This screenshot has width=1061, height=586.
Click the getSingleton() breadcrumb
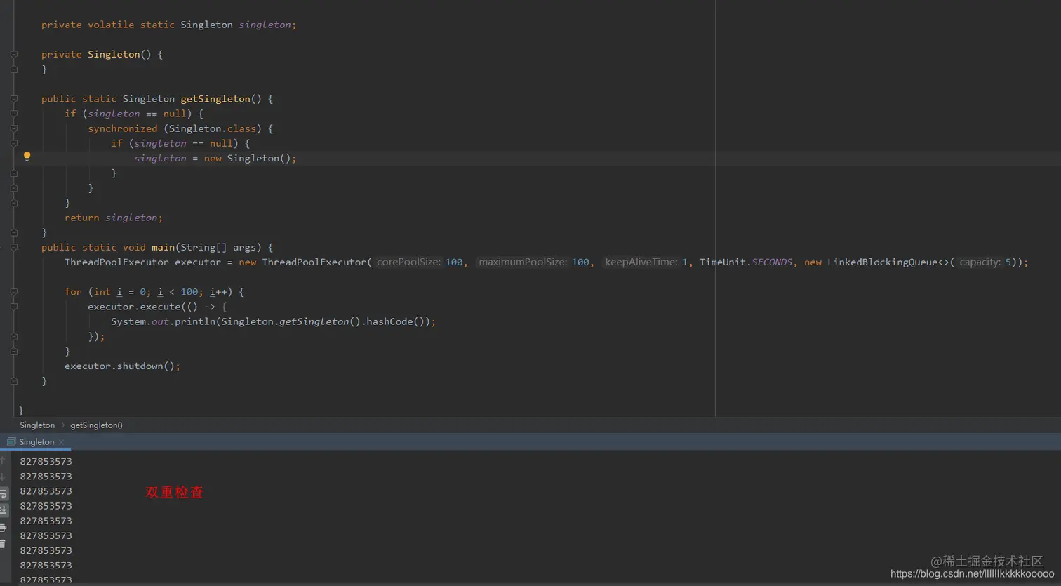(96, 425)
